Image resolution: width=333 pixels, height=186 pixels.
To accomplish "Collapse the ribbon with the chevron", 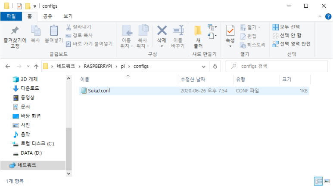I will click(x=320, y=16).
